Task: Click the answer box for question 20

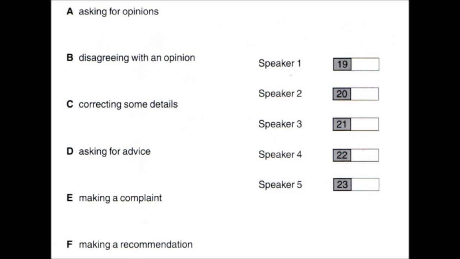Action: (x=364, y=94)
